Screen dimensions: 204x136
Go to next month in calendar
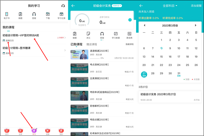click(196, 25)
